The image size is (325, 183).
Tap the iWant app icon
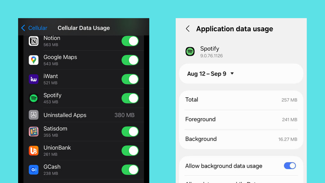[34, 79]
